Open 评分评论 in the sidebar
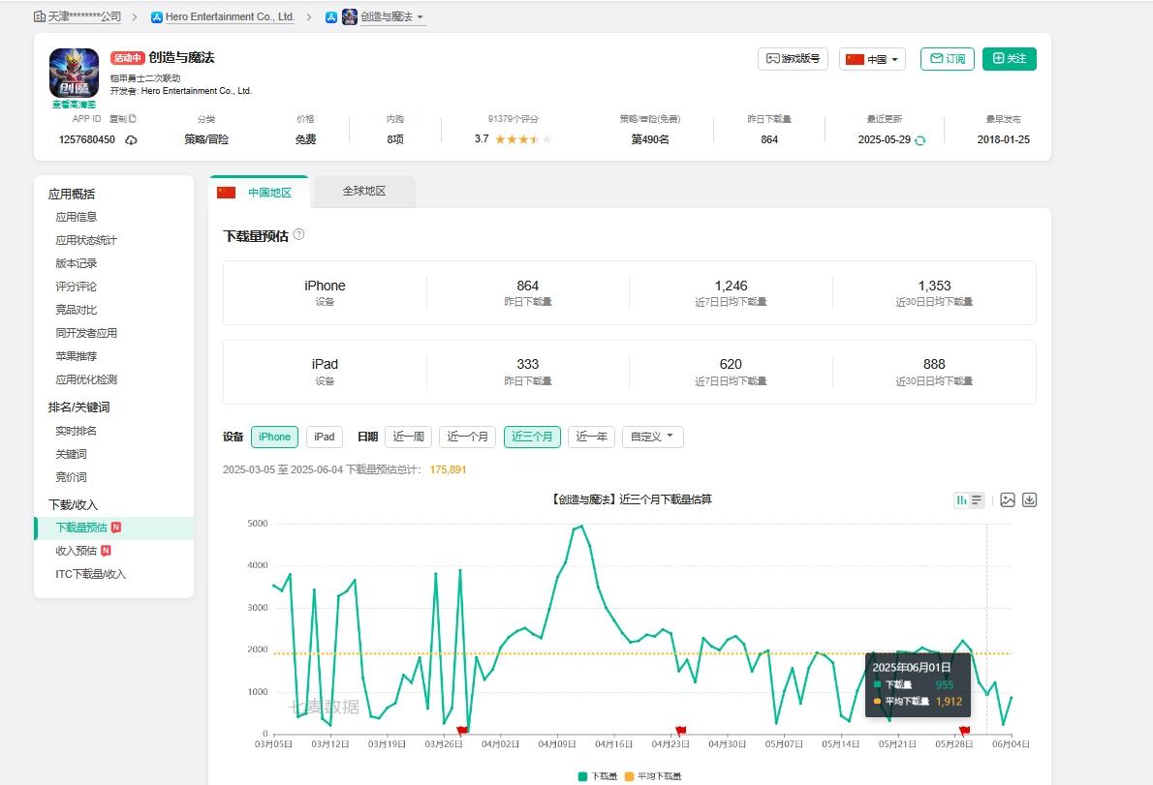This screenshot has width=1153, height=785. (77, 287)
